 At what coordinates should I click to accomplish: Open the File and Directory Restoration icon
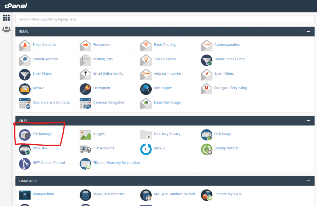pyautogui.click(x=85, y=164)
